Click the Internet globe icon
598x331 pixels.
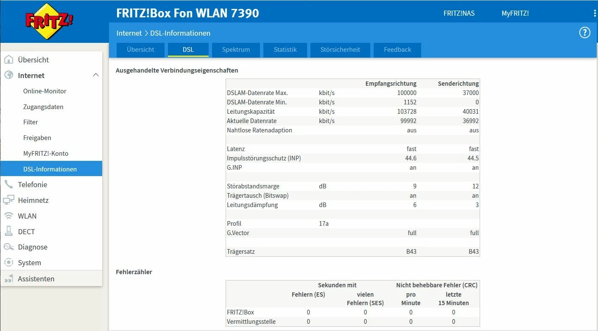pos(8,75)
